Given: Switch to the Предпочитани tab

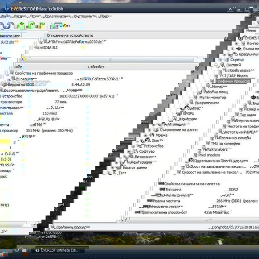Looking at the screenshot, I should tap(10, 35).
